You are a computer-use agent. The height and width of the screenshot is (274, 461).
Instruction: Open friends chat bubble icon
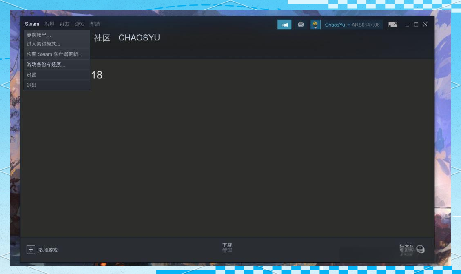420,249
